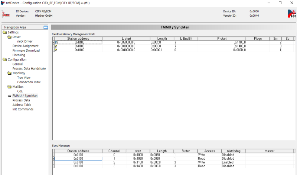Viewport: 297px width, 175px height.
Task: Click key icon of FMMU row 0x1400.0
Action: [56, 46]
